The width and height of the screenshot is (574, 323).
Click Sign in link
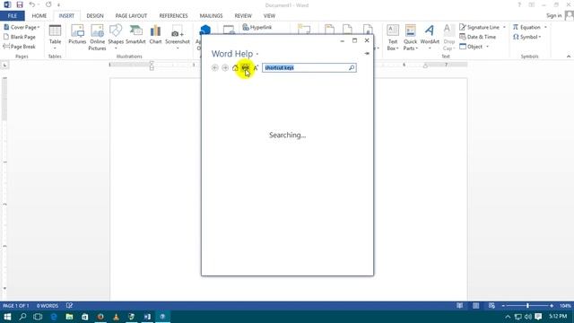[x=553, y=15]
